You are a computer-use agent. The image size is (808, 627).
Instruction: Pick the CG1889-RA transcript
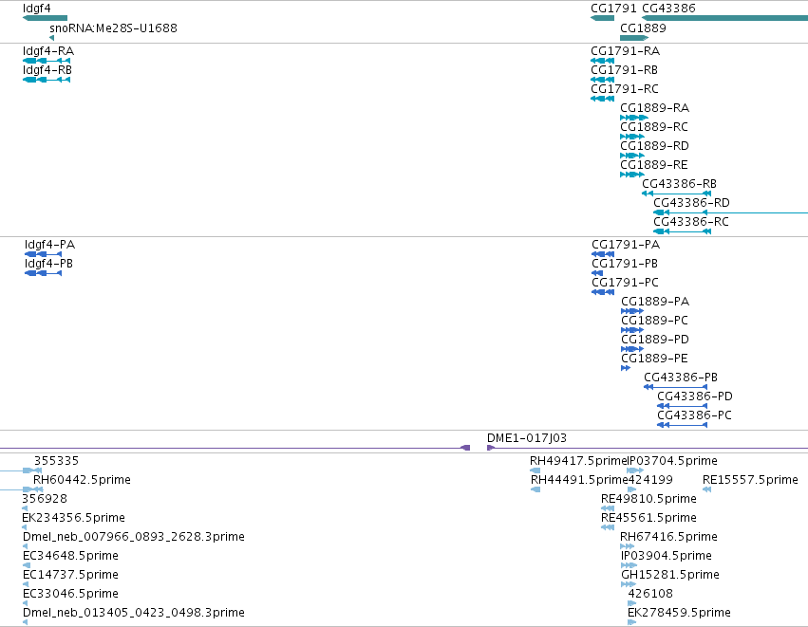click(654, 108)
